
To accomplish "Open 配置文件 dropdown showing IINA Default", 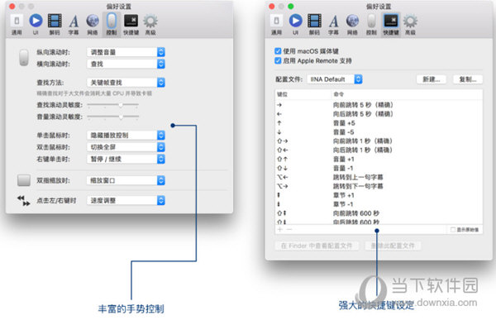I will pyautogui.click(x=335, y=79).
